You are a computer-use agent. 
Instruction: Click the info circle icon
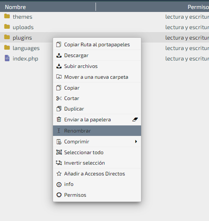click(59, 184)
